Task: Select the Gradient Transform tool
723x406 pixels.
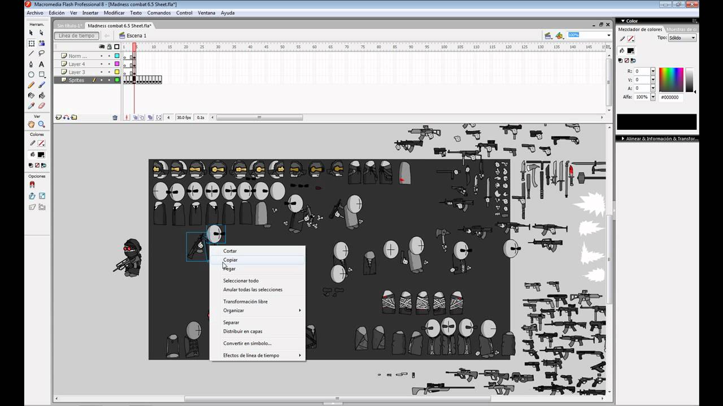Action: (x=41, y=43)
